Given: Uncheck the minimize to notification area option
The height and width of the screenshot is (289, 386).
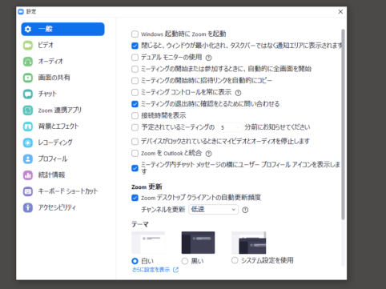Looking at the screenshot, I should pyautogui.click(x=135, y=46).
